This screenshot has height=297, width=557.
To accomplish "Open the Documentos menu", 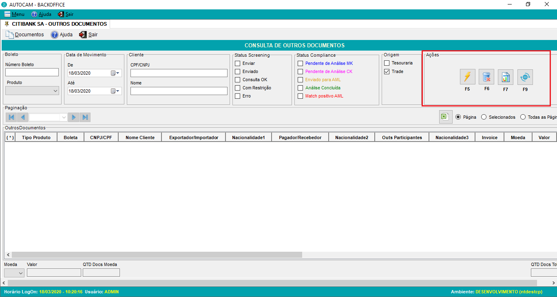I will (24, 35).
